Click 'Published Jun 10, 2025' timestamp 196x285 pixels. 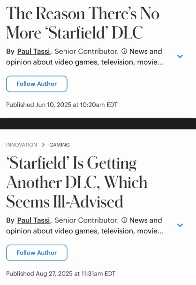(62, 105)
